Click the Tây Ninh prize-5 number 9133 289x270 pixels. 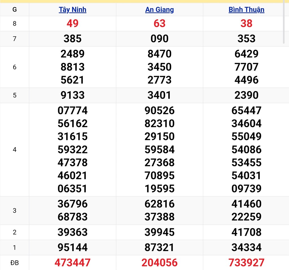coord(73,95)
